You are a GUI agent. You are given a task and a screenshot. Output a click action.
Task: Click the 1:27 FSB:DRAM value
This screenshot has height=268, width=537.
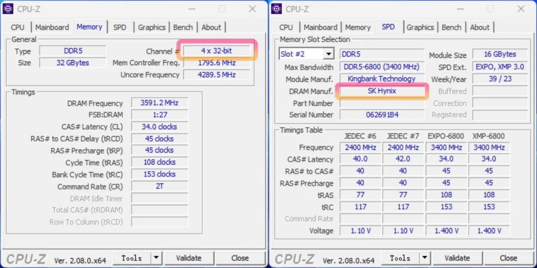pos(159,115)
